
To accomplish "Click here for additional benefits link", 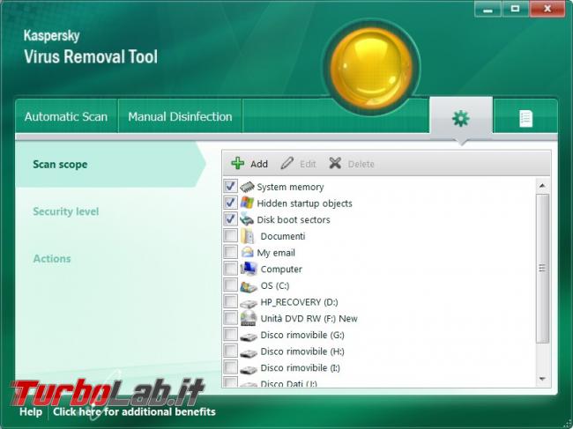I will coord(134,412).
